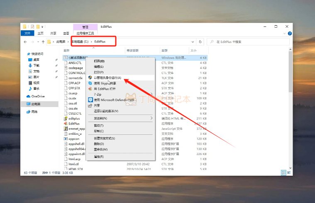315x203 pixels.
Task: Click the Properties checkmark icon in title bar
Action: click(32, 26)
